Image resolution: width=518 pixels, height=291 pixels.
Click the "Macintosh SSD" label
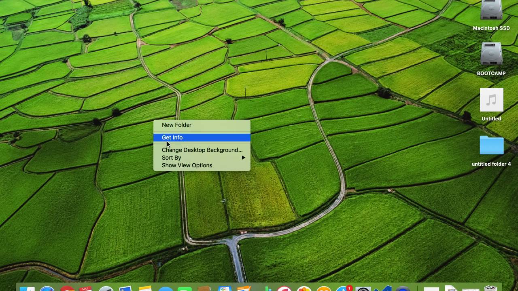coord(491,28)
